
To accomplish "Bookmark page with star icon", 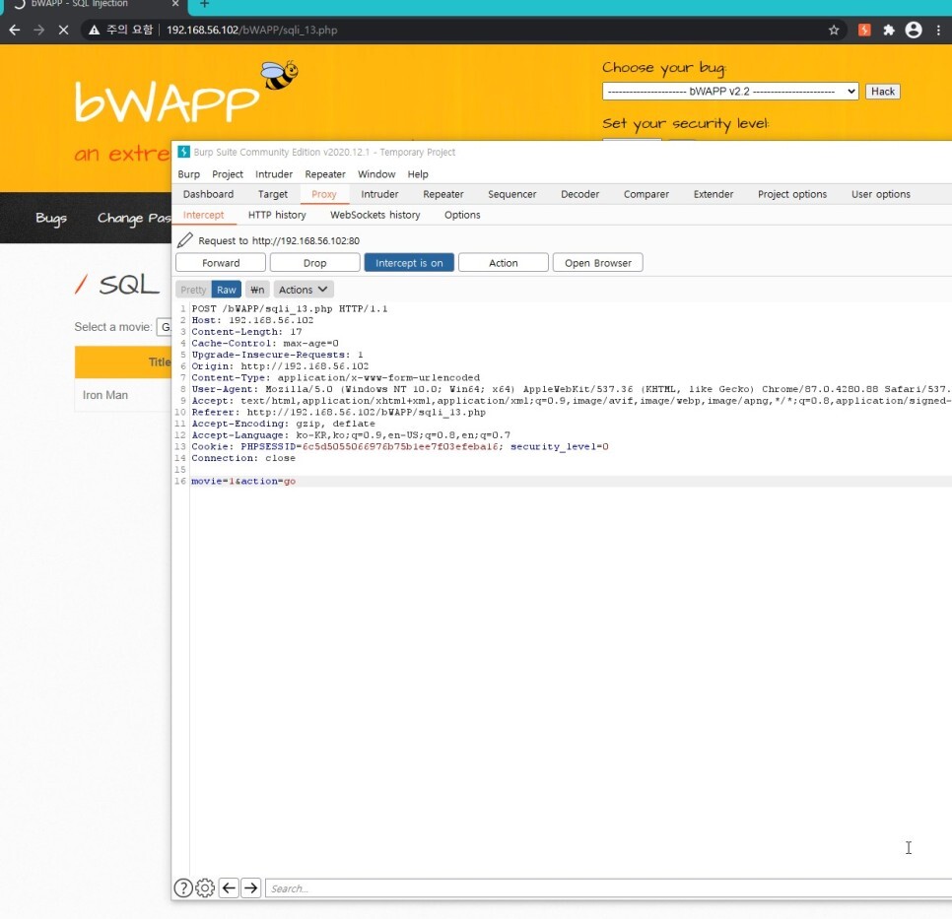I will click(834, 30).
